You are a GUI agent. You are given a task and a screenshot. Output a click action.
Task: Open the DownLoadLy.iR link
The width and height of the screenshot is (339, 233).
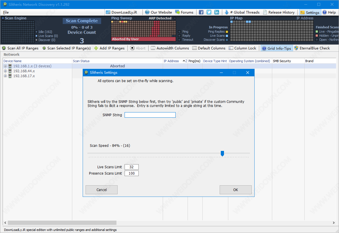point(121,12)
